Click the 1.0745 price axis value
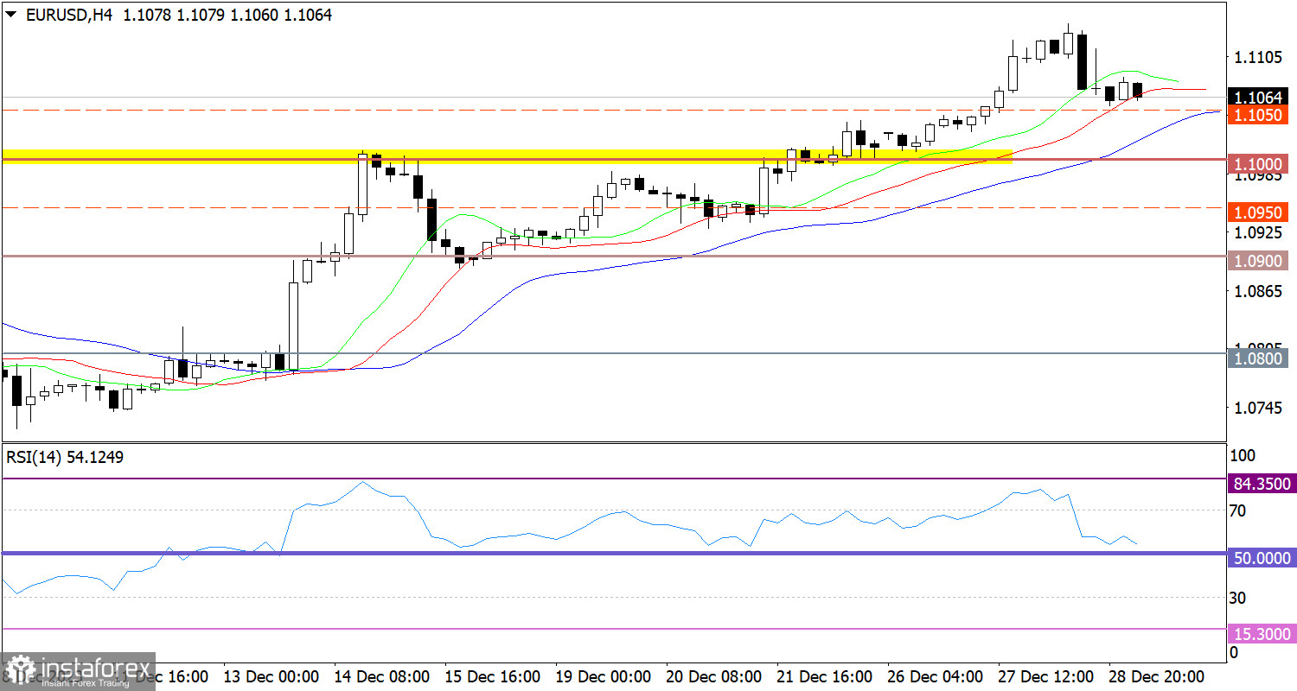This screenshot has height=691, width=1297. point(1258,407)
